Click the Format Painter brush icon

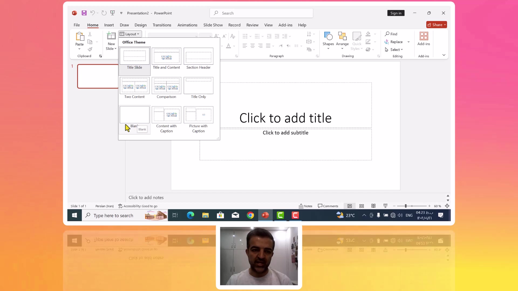coord(90,49)
